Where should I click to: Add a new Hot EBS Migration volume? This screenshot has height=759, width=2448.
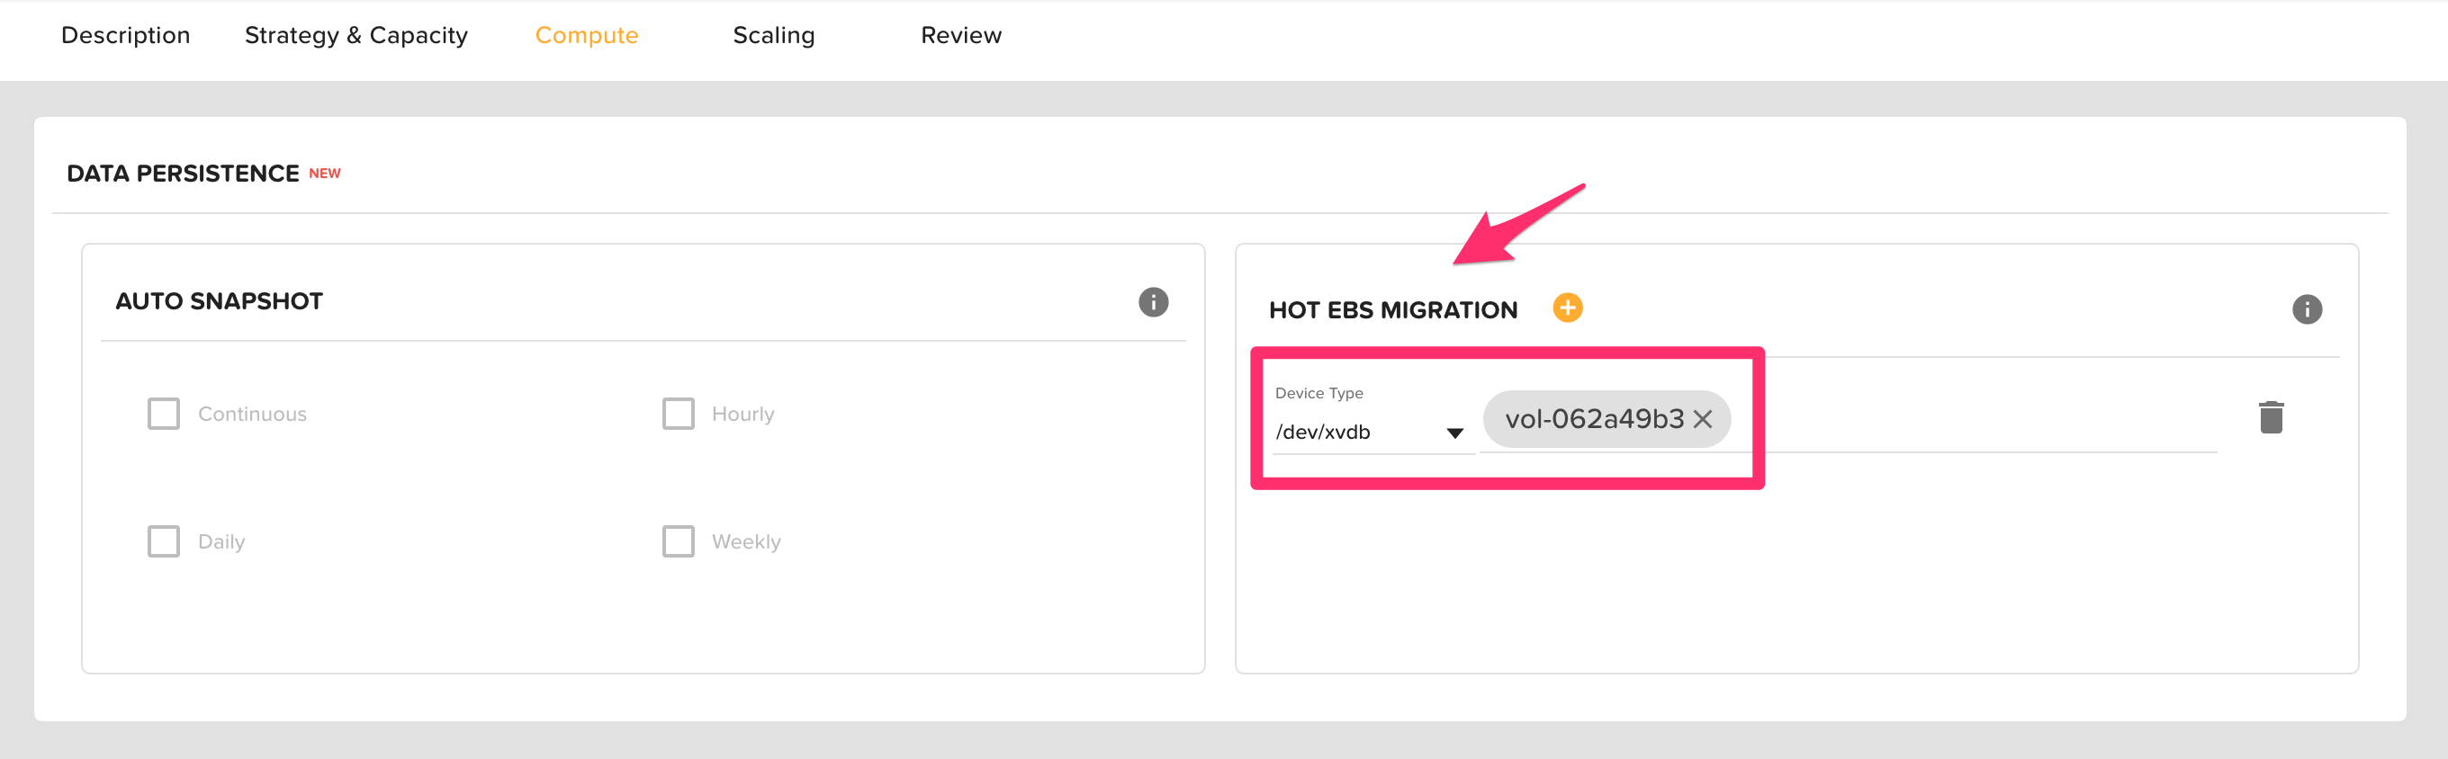[x=1567, y=308]
